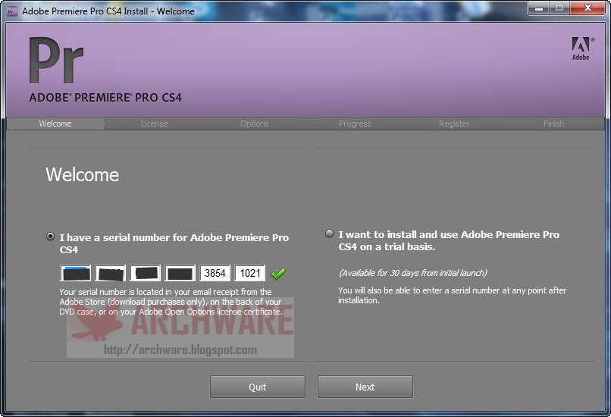This screenshot has width=611, height=417.
Task: Open the Register step tab
Action: (454, 124)
